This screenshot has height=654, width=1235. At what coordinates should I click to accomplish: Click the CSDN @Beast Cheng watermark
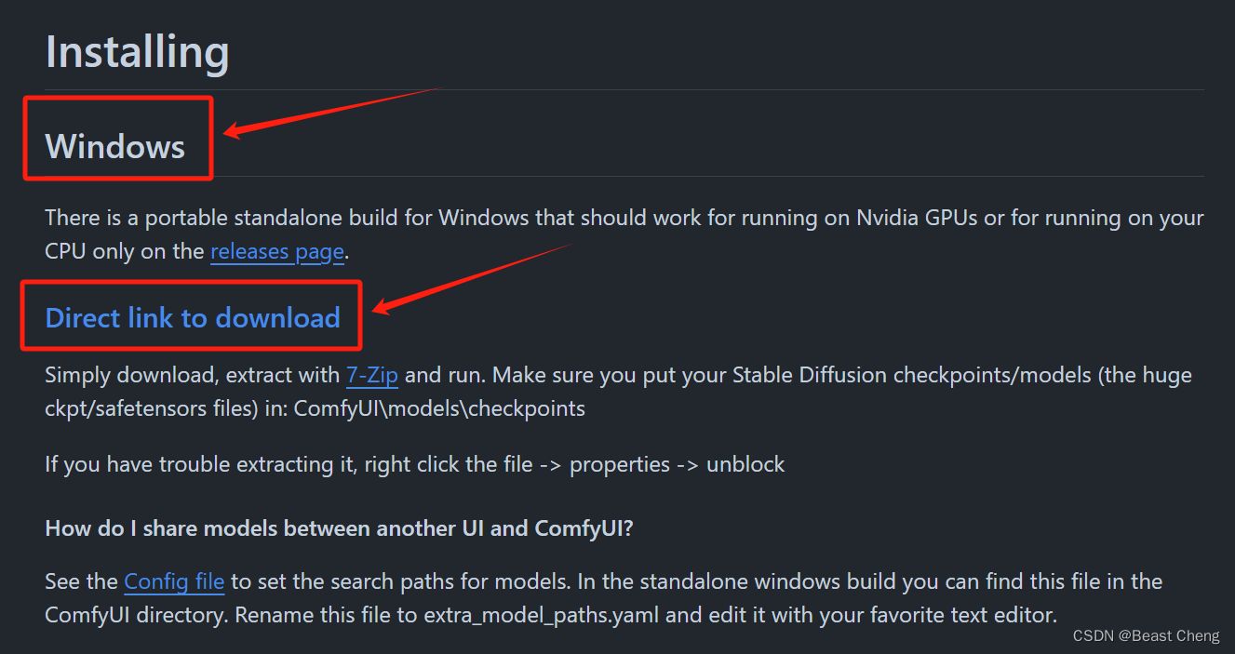[1146, 635]
